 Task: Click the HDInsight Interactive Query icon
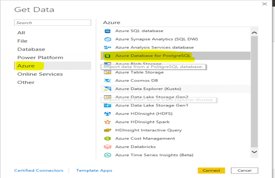tap(108, 130)
